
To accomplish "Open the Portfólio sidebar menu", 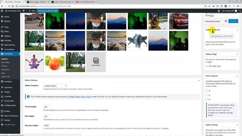I will coord(8,40).
